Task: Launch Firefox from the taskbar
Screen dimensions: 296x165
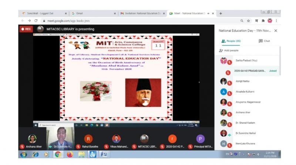Action: click(x=70, y=154)
